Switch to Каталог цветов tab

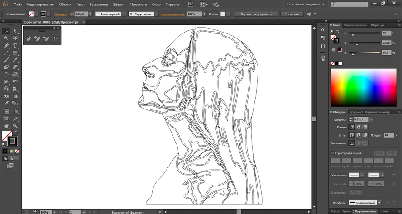coord(355,25)
